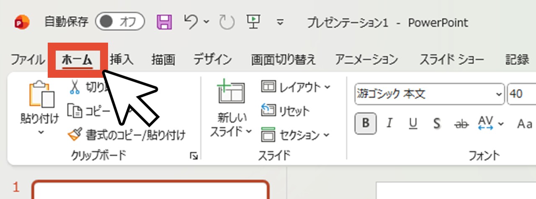
Task: Click the scissors cut icon
Action: (x=75, y=87)
